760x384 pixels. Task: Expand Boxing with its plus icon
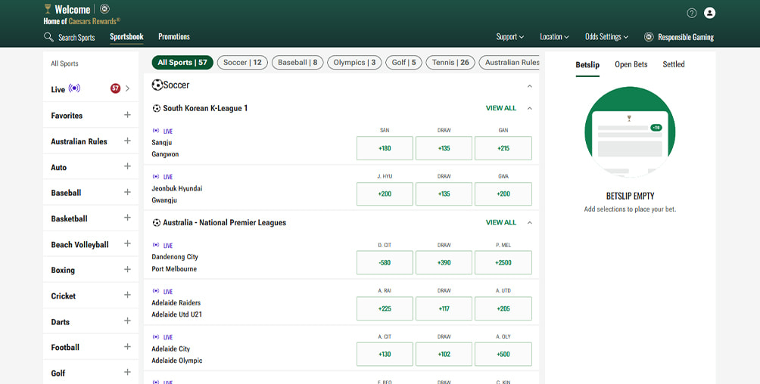click(127, 270)
